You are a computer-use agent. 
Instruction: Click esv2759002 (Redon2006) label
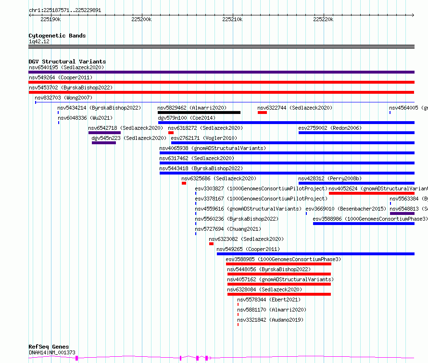coord(330,128)
